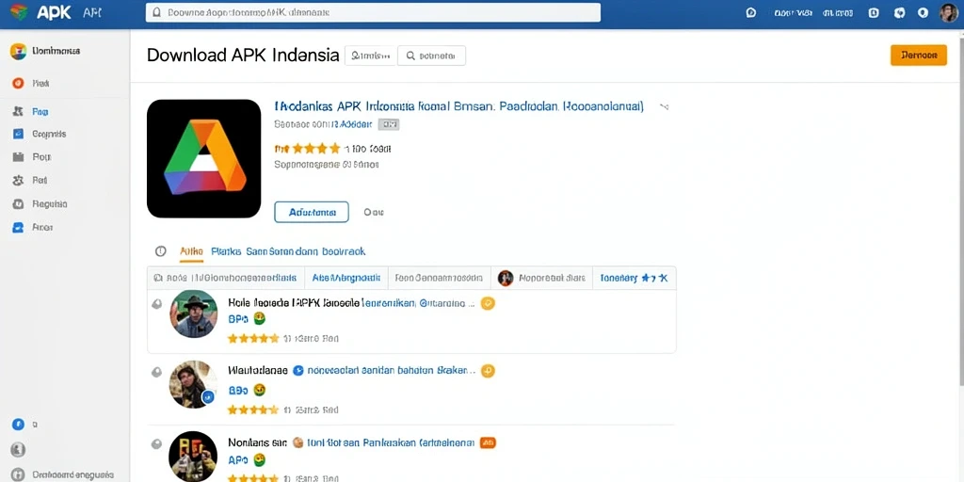Click the gray circular icon below Facebook icon
The width and height of the screenshot is (964, 482).
(18, 450)
